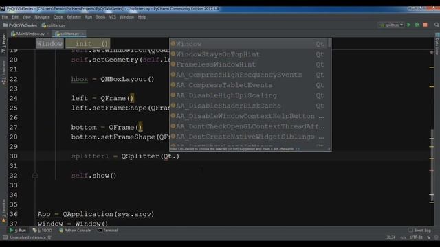Select AA_DontCheckOpenGLContextThreadAff suggestion
Screen dimensions: 440x247
pyautogui.click(x=249, y=126)
